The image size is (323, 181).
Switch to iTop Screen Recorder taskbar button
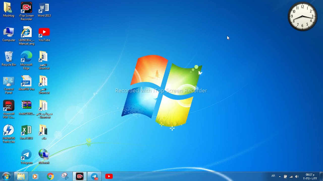click(80, 176)
